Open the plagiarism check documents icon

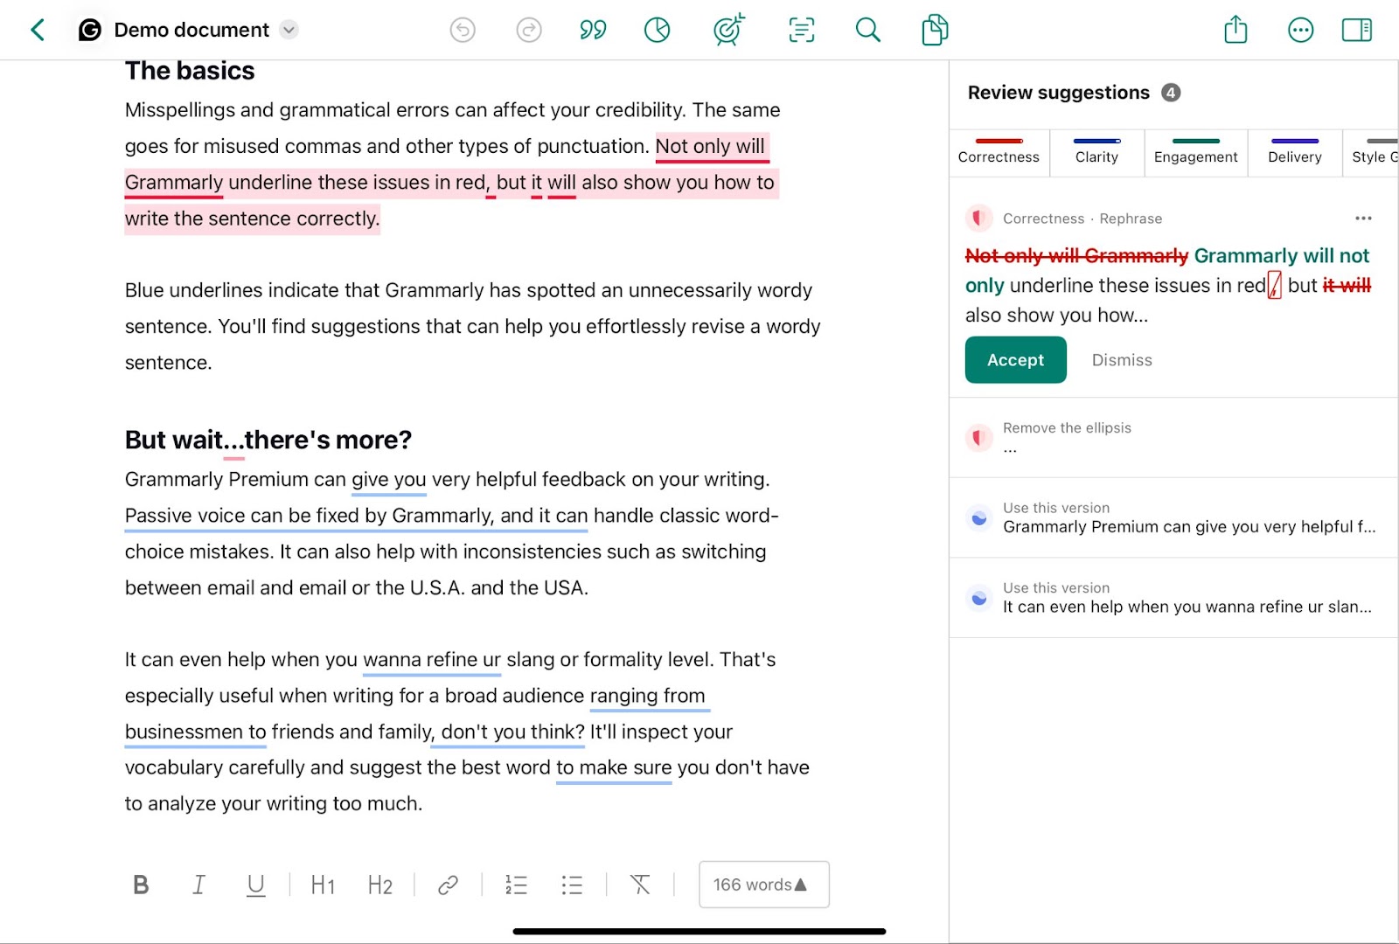935,30
